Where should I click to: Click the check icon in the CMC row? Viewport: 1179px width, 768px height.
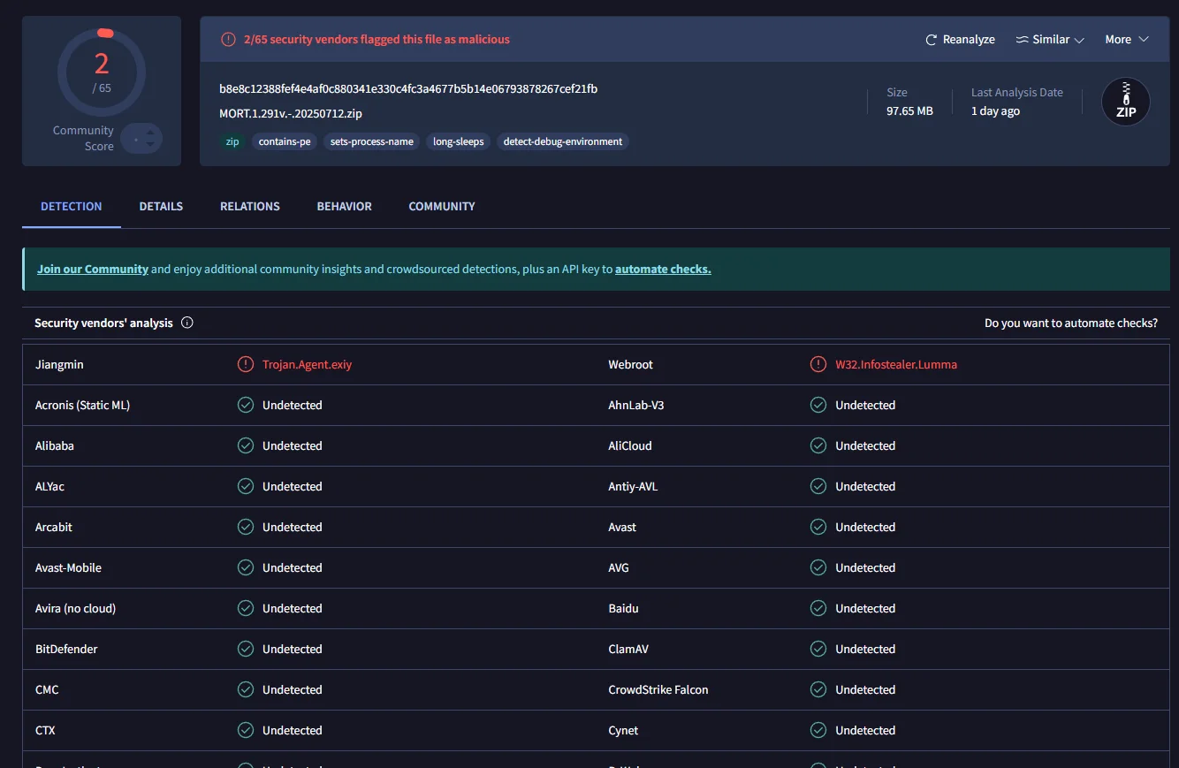(246, 689)
